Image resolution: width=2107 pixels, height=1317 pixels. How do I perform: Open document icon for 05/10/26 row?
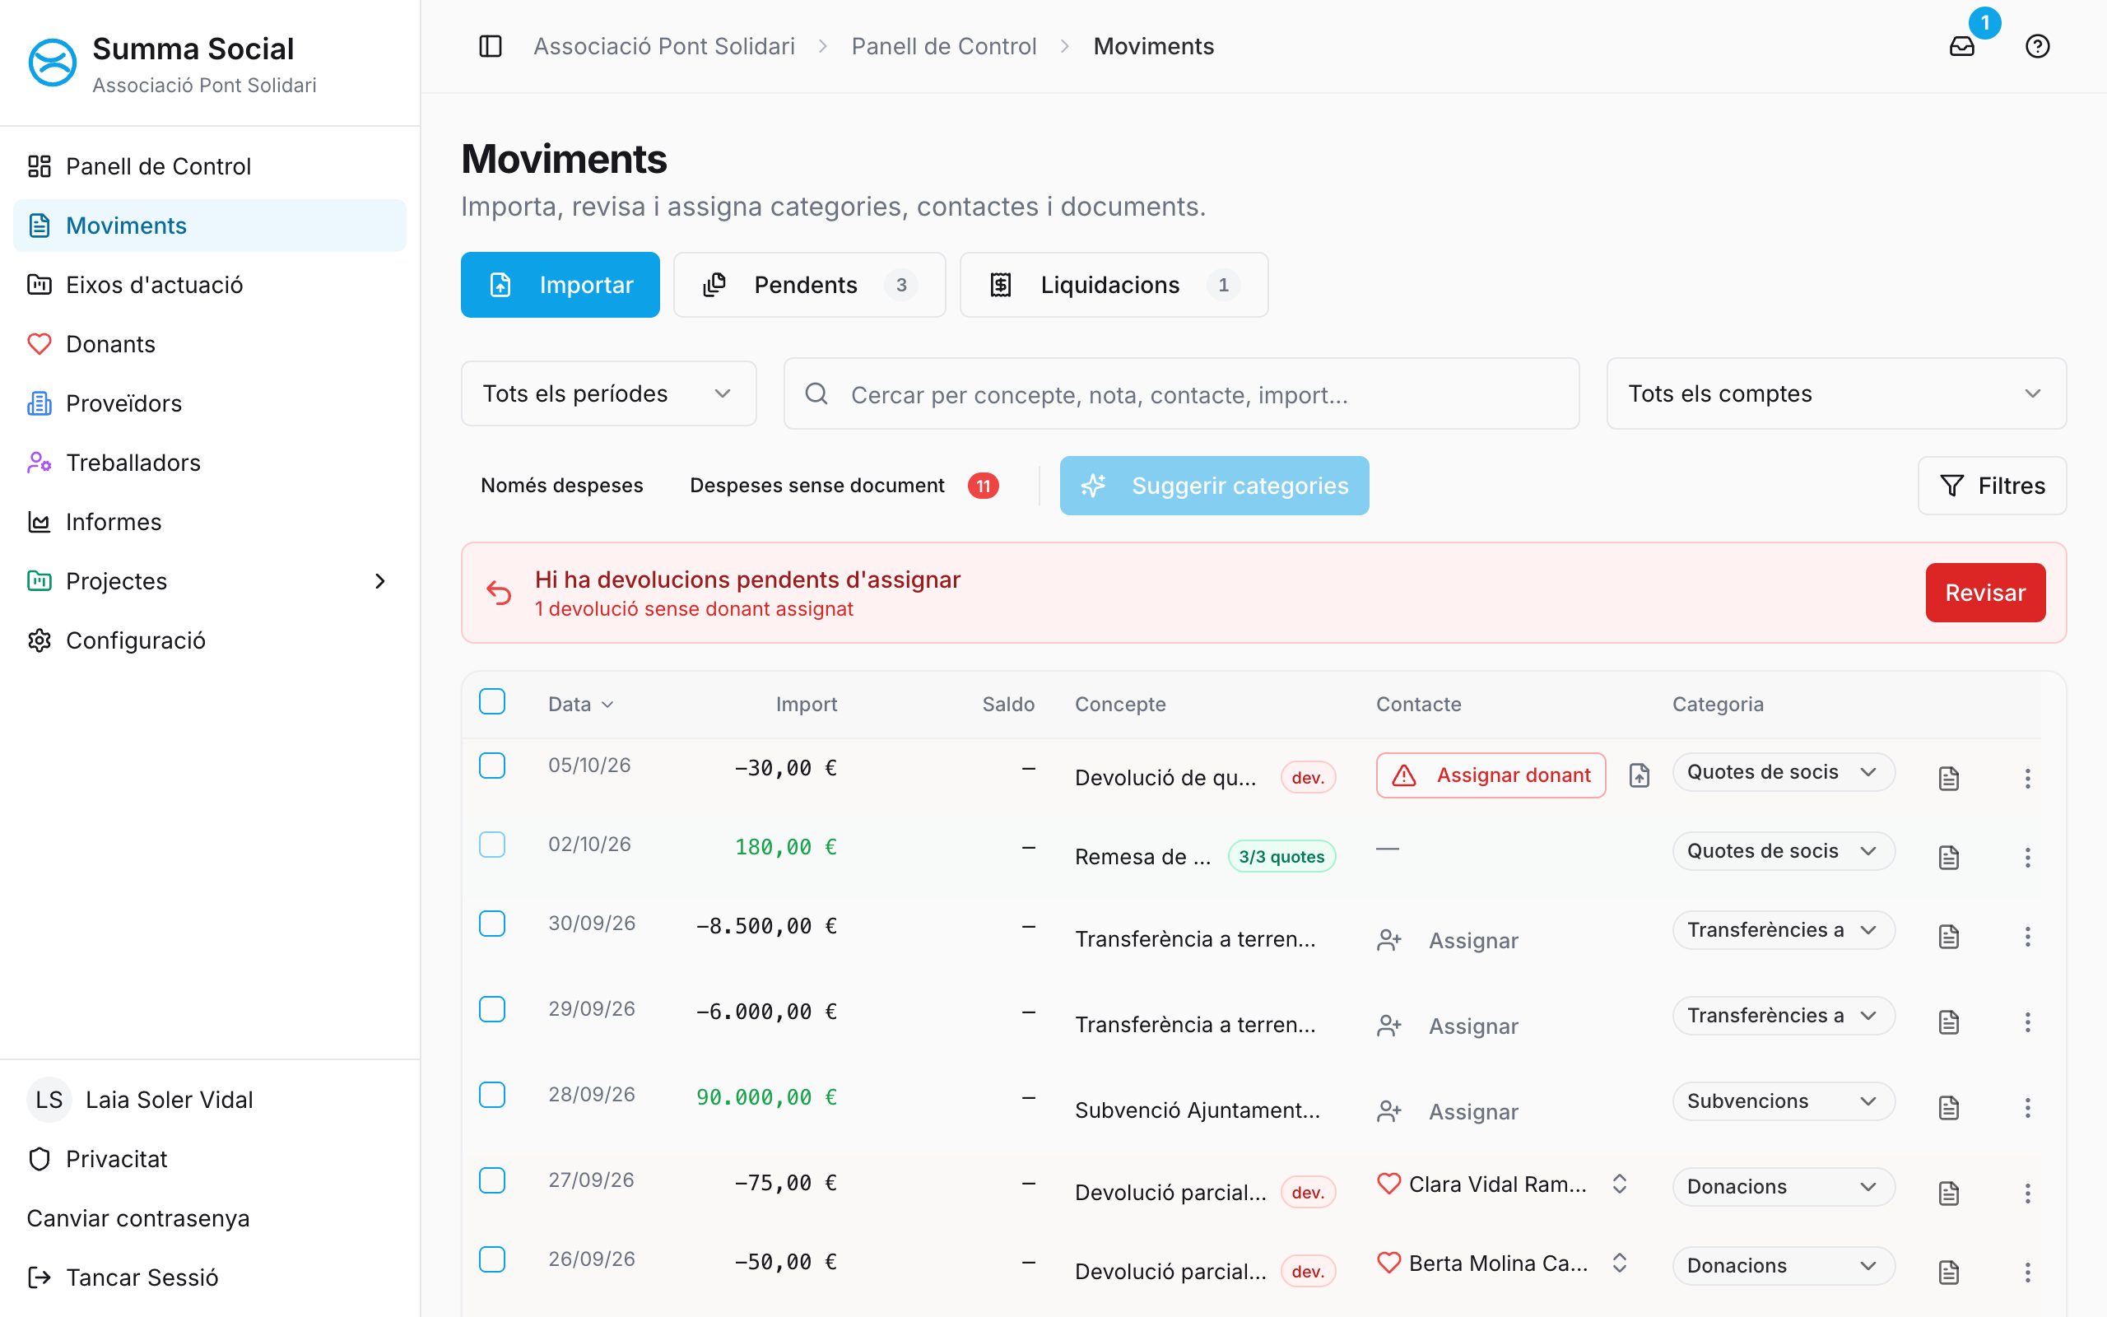(x=1948, y=778)
